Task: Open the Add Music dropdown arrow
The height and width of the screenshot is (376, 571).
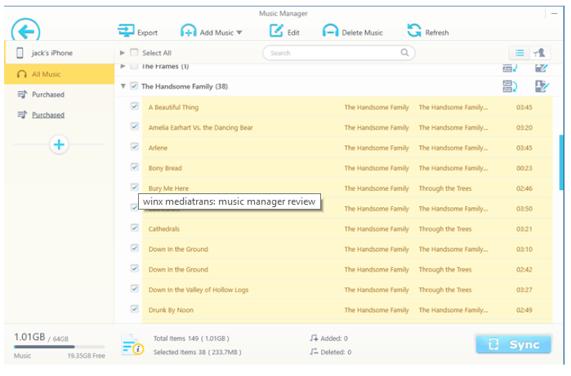Action: point(239,33)
